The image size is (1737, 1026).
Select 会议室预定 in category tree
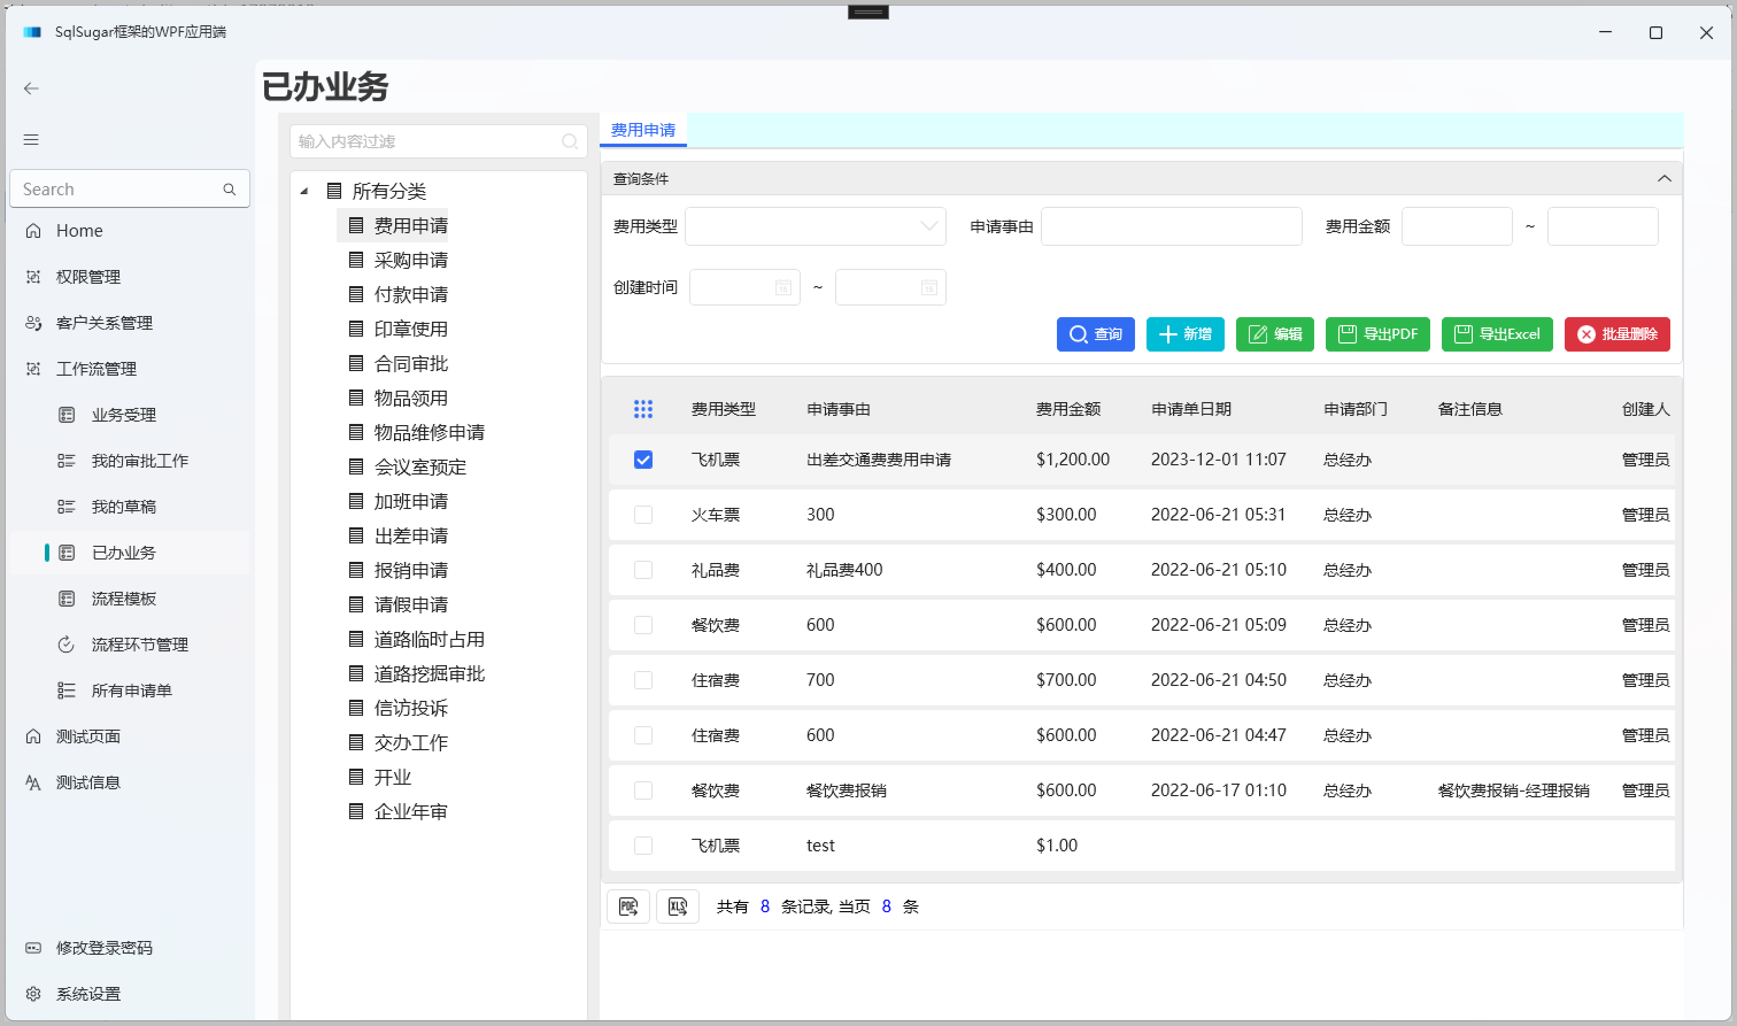coord(420,466)
